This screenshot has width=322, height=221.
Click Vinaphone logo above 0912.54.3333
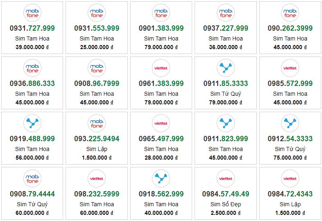(x=290, y=123)
